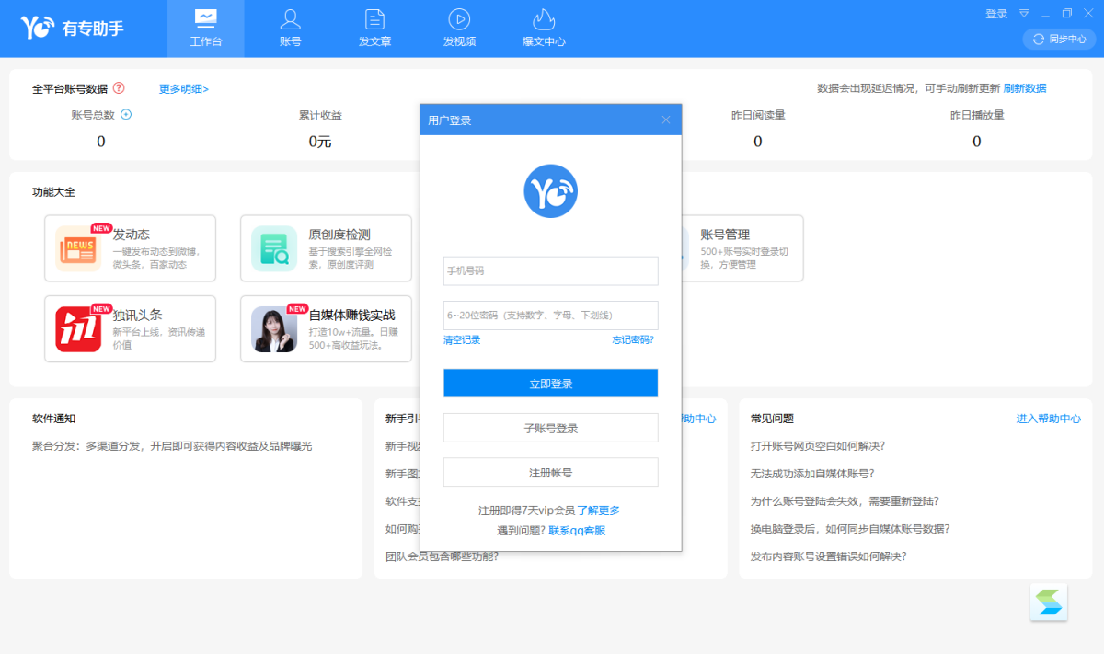Open the dropdown triangle menu in title bar
Image resolution: width=1104 pixels, height=654 pixels.
[x=1024, y=14]
